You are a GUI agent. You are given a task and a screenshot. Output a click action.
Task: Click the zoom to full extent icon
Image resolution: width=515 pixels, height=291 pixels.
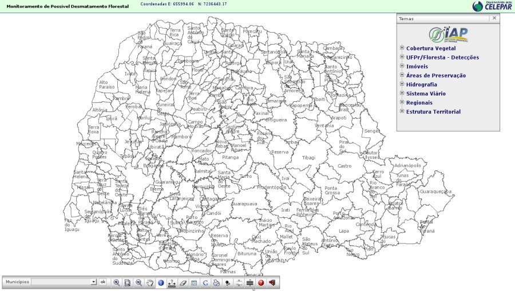coord(128,282)
